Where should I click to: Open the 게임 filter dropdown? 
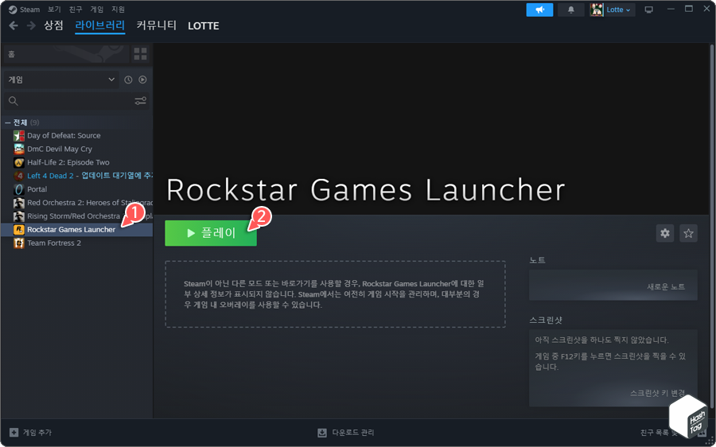tap(61, 80)
